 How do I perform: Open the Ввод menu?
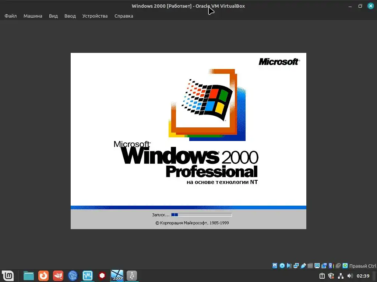[x=70, y=16]
